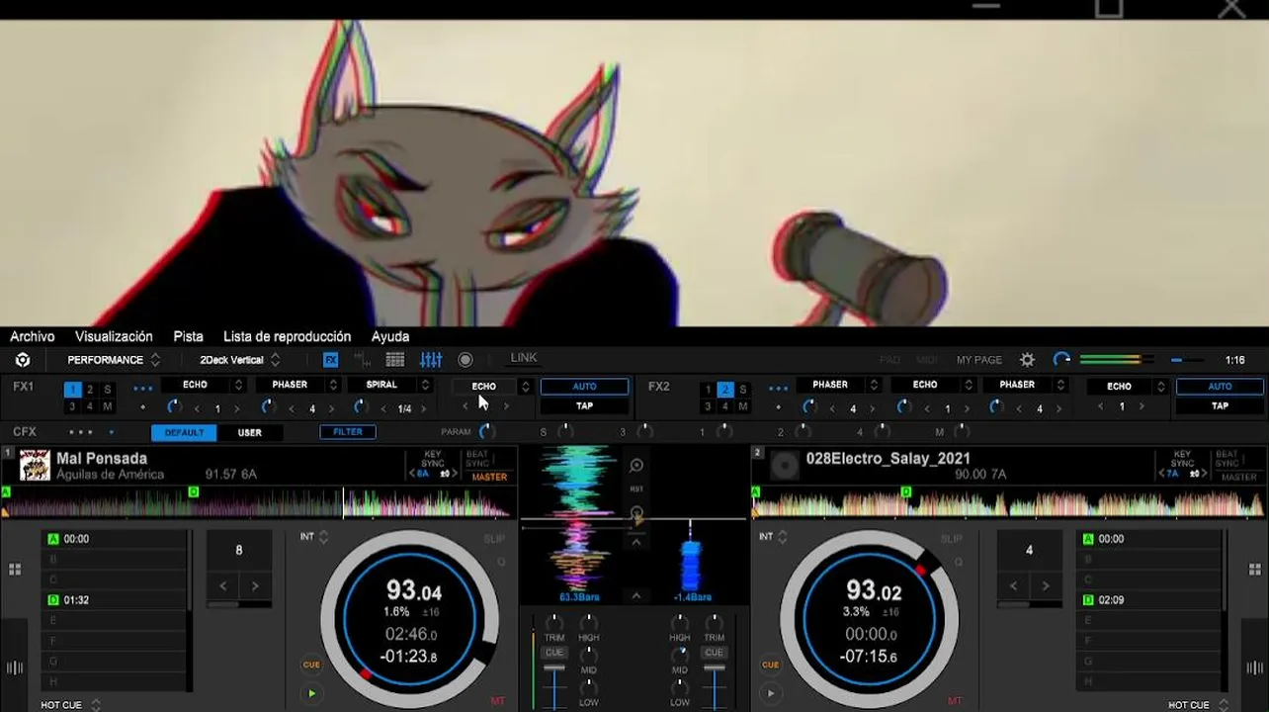Image resolution: width=1269 pixels, height=712 pixels.
Task: Toggle deck 1 mixer headphone CUE
Action: 554,653
